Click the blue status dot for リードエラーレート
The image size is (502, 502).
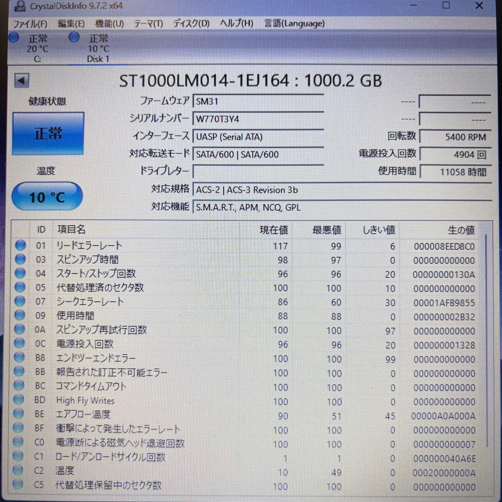(20, 245)
